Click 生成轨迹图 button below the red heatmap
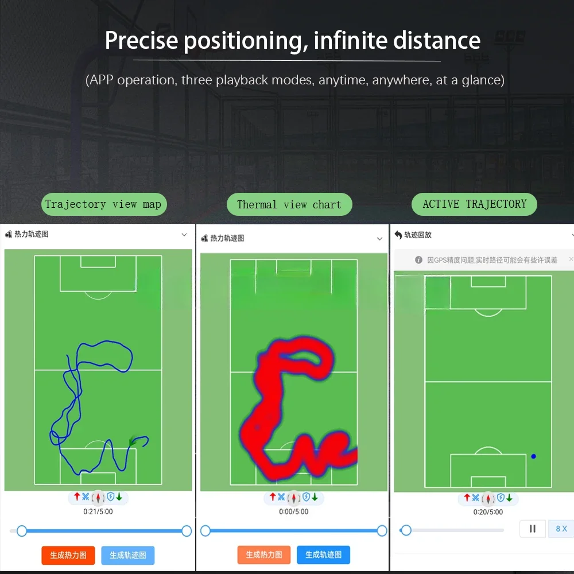The image size is (574, 574). point(323,554)
